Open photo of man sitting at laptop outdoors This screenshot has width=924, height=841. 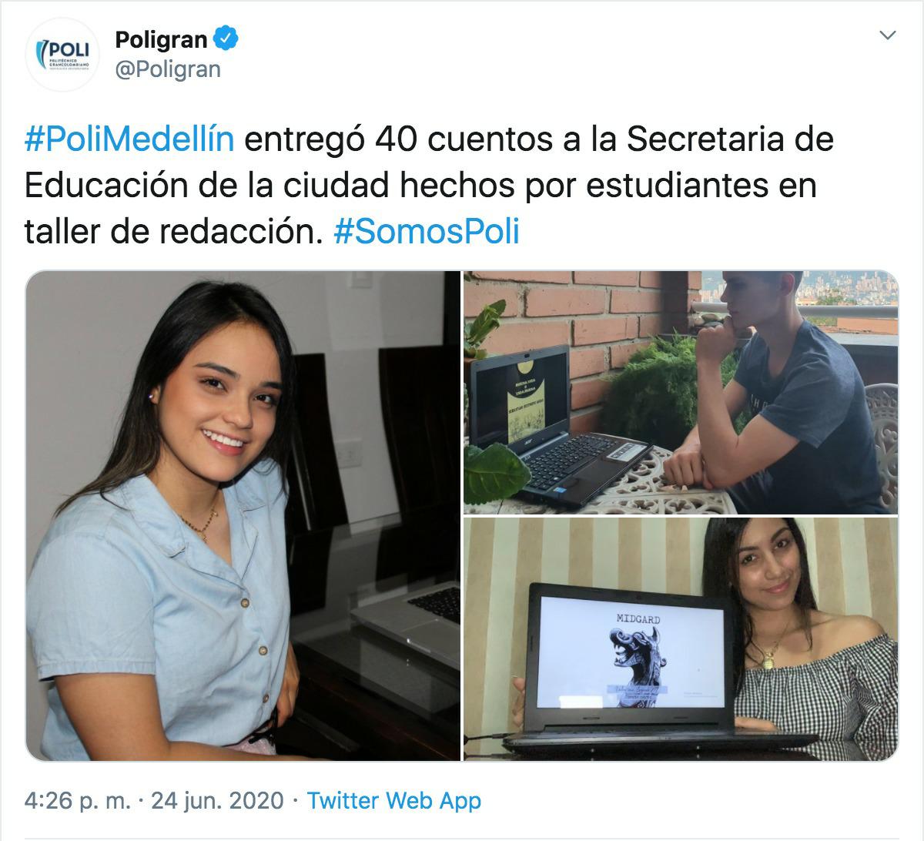[681, 392]
